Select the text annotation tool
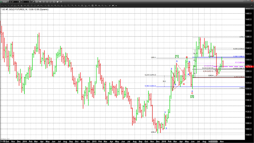Image resolution: width=254 pixels, height=143 pixels. 72,5
